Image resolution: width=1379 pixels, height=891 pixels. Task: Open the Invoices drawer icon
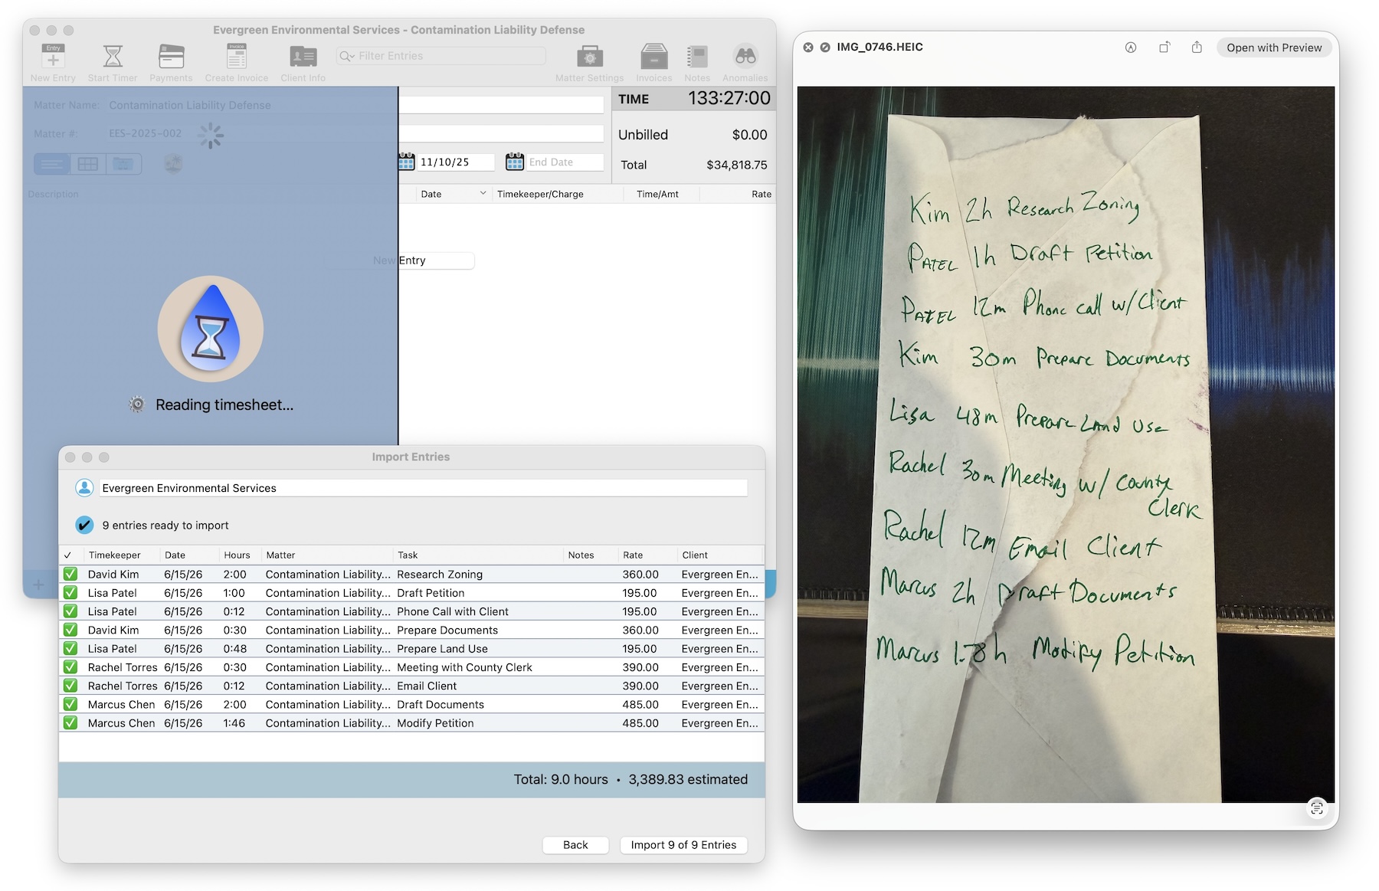[x=654, y=57]
